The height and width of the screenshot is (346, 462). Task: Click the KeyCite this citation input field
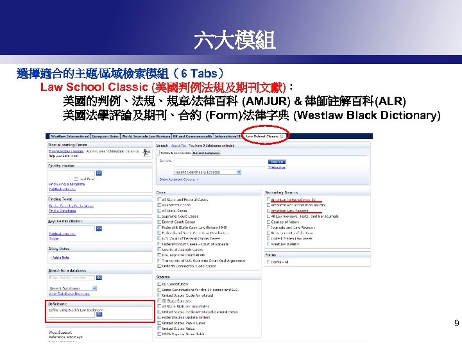tap(72, 228)
